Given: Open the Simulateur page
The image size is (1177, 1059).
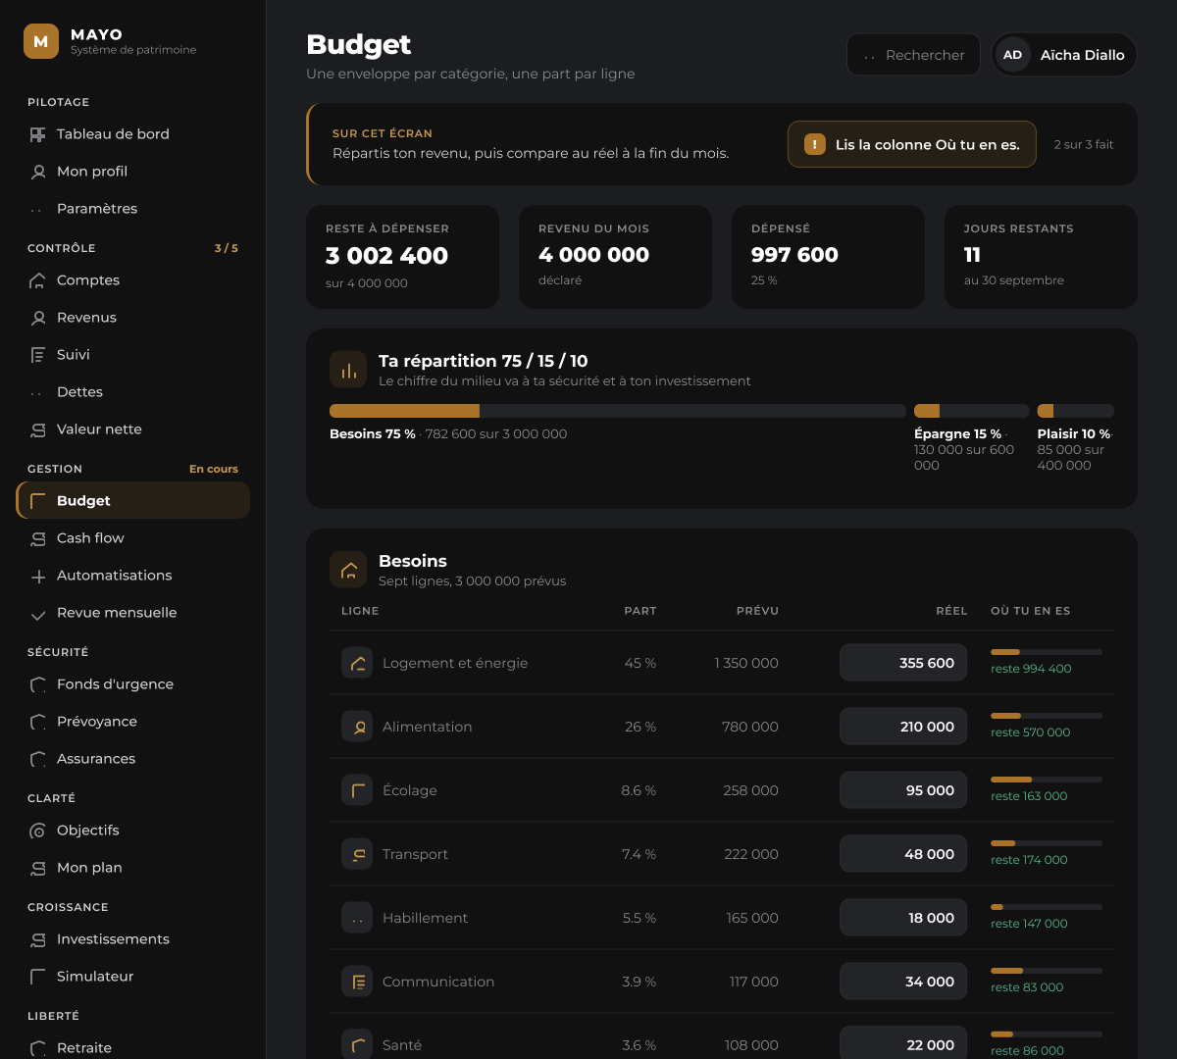Looking at the screenshot, I should pyautogui.click(x=133, y=977).
